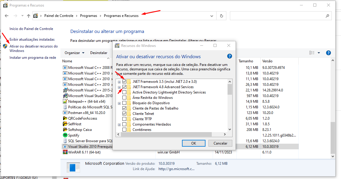Click the Notepad++ program icon

[65, 101]
